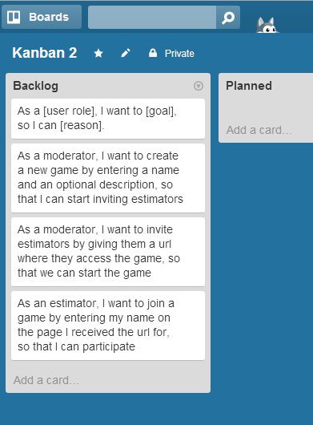Screen dimensions: 313x425
Task: Click the Backlog list header title
Action: (x=35, y=86)
